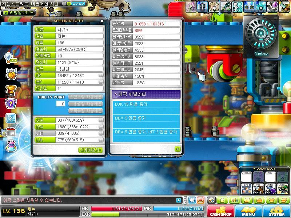Open the 레벨업가이드 level-up guide button

19,13
